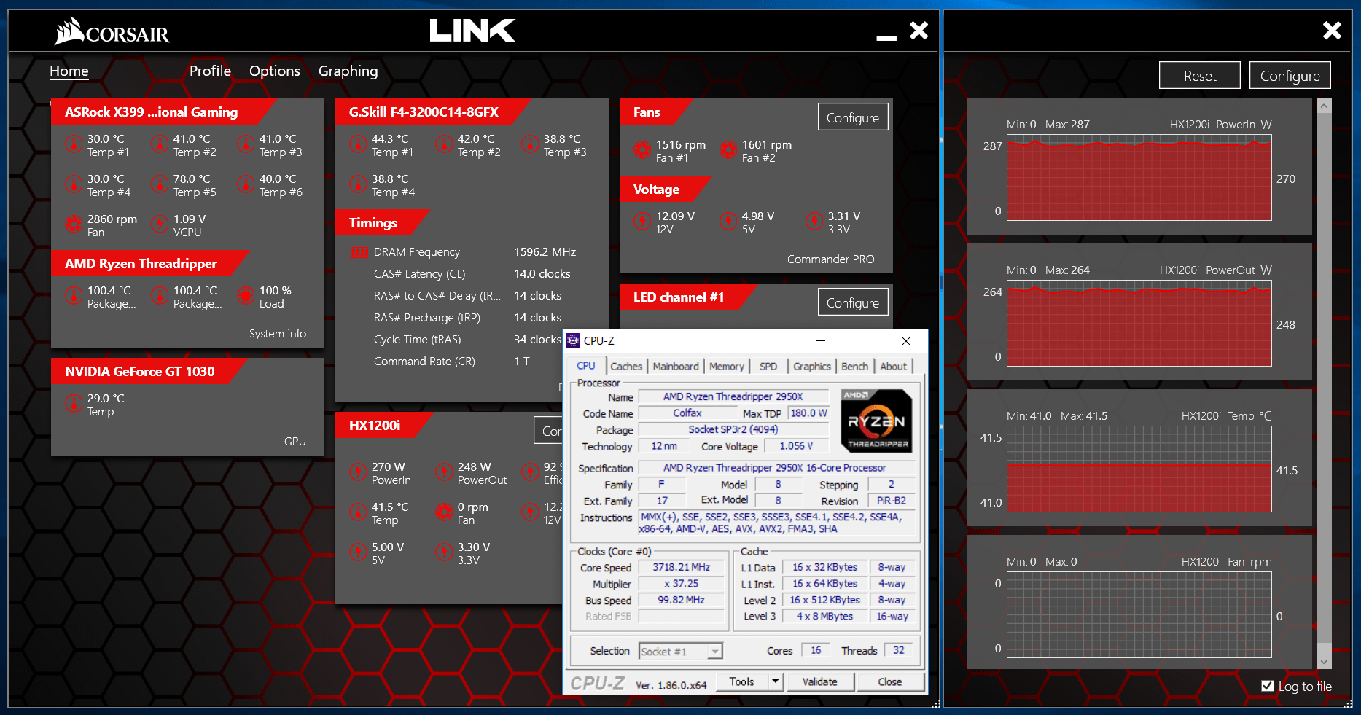Image resolution: width=1361 pixels, height=715 pixels.
Task: Click HX1200i PowerIn 270 W icon
Action: pos(358,472)
